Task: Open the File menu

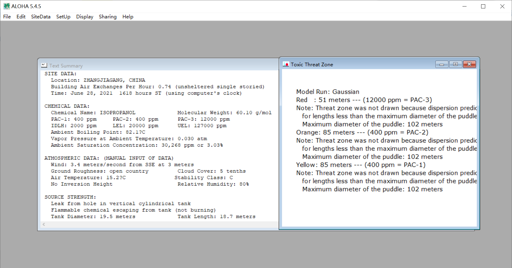Action: 7,17
